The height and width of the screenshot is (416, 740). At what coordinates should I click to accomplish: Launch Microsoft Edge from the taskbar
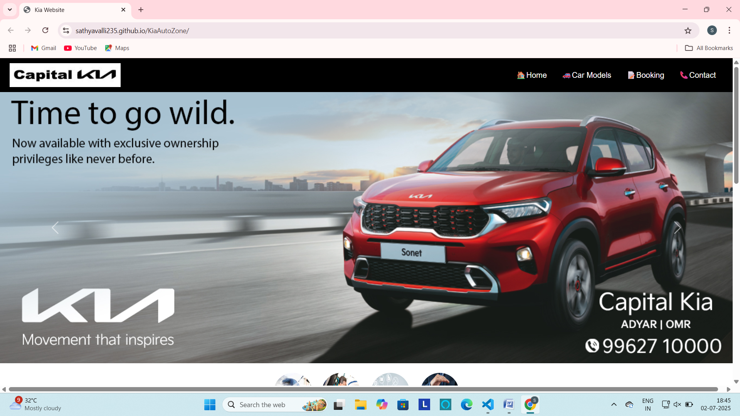click(x=466, y=405)
